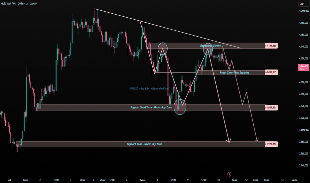Click the current price tag 4.107,740
The height and width of the screenshot is (183, 310).
(304, 67)
